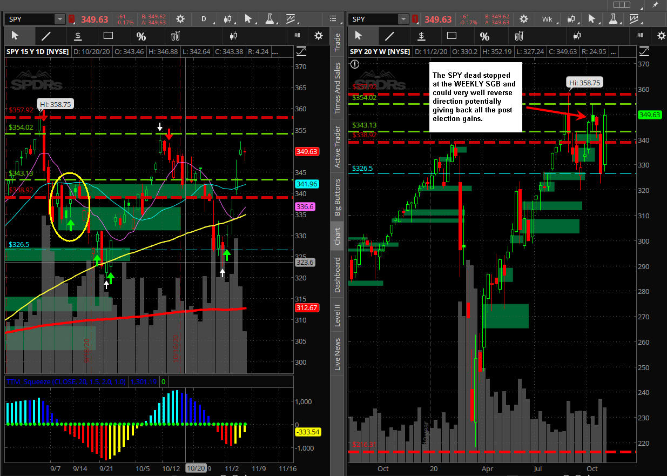Expand the SPY symbol dropdown in right chart

point(403,19)
